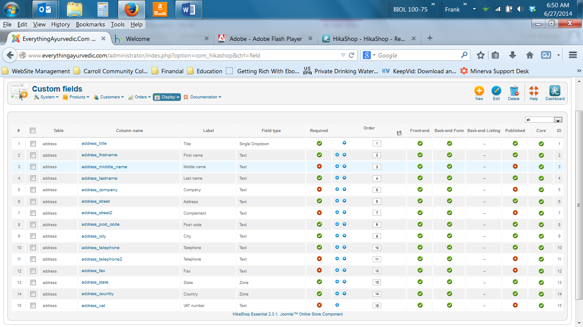Check the select-all checkbox in table header
The image size is (583, 327).
coord(33,131)
